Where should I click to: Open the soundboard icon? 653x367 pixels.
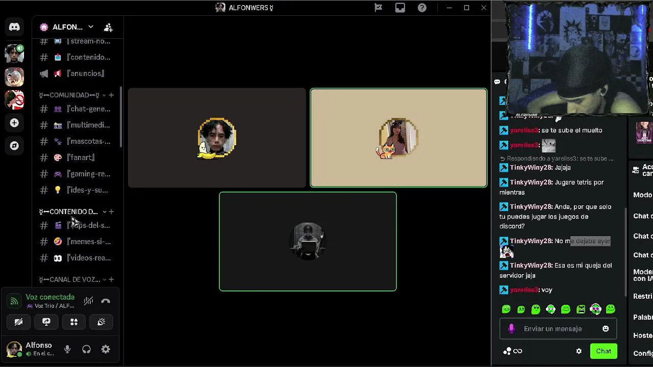tap(102, 322)
